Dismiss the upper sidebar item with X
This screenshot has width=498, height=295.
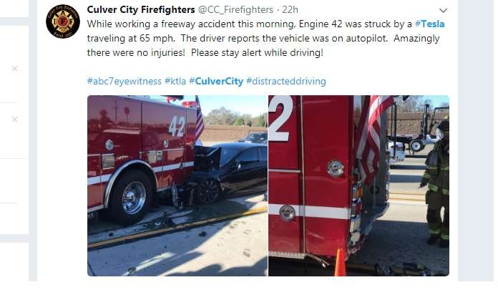tap(14, 69)
